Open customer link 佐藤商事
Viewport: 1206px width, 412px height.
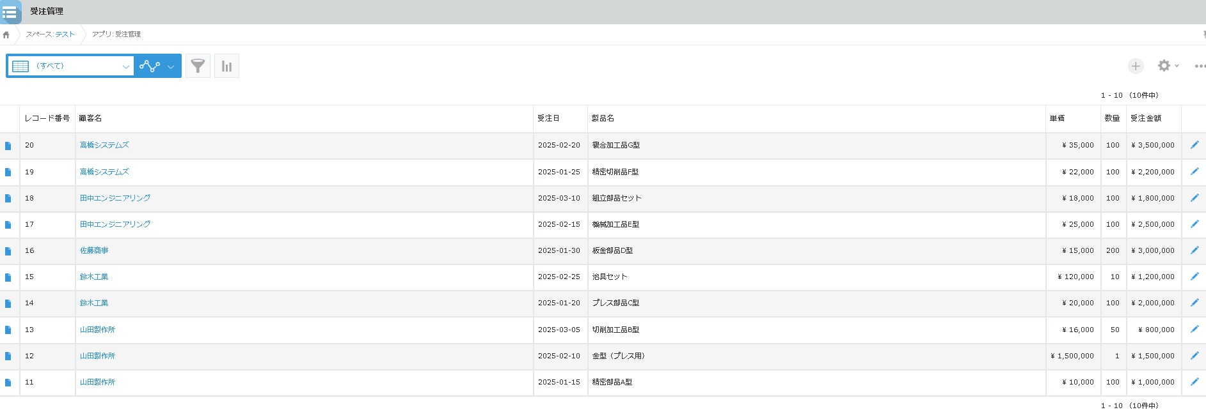pos(94,250)
